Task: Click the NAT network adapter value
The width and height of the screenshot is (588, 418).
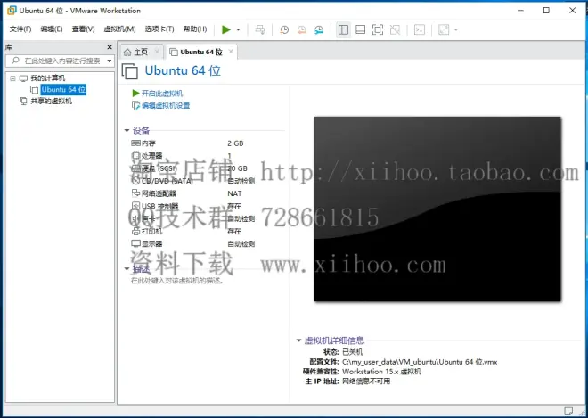Action: click(x=234, y=193)
